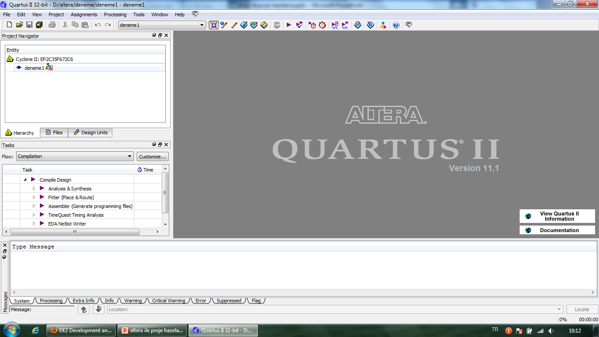Open the Tools menu
The image size is (599, 337).
point(139,14)
